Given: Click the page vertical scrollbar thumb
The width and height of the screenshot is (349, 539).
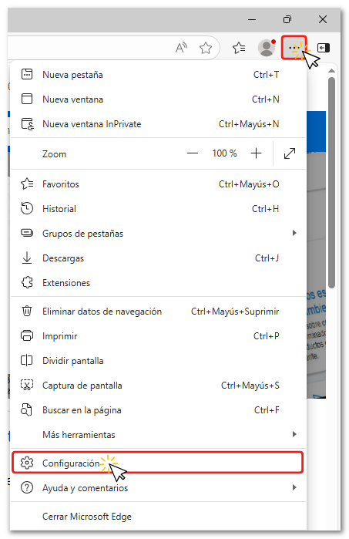Looking at the screenshot, I should 331,182.
